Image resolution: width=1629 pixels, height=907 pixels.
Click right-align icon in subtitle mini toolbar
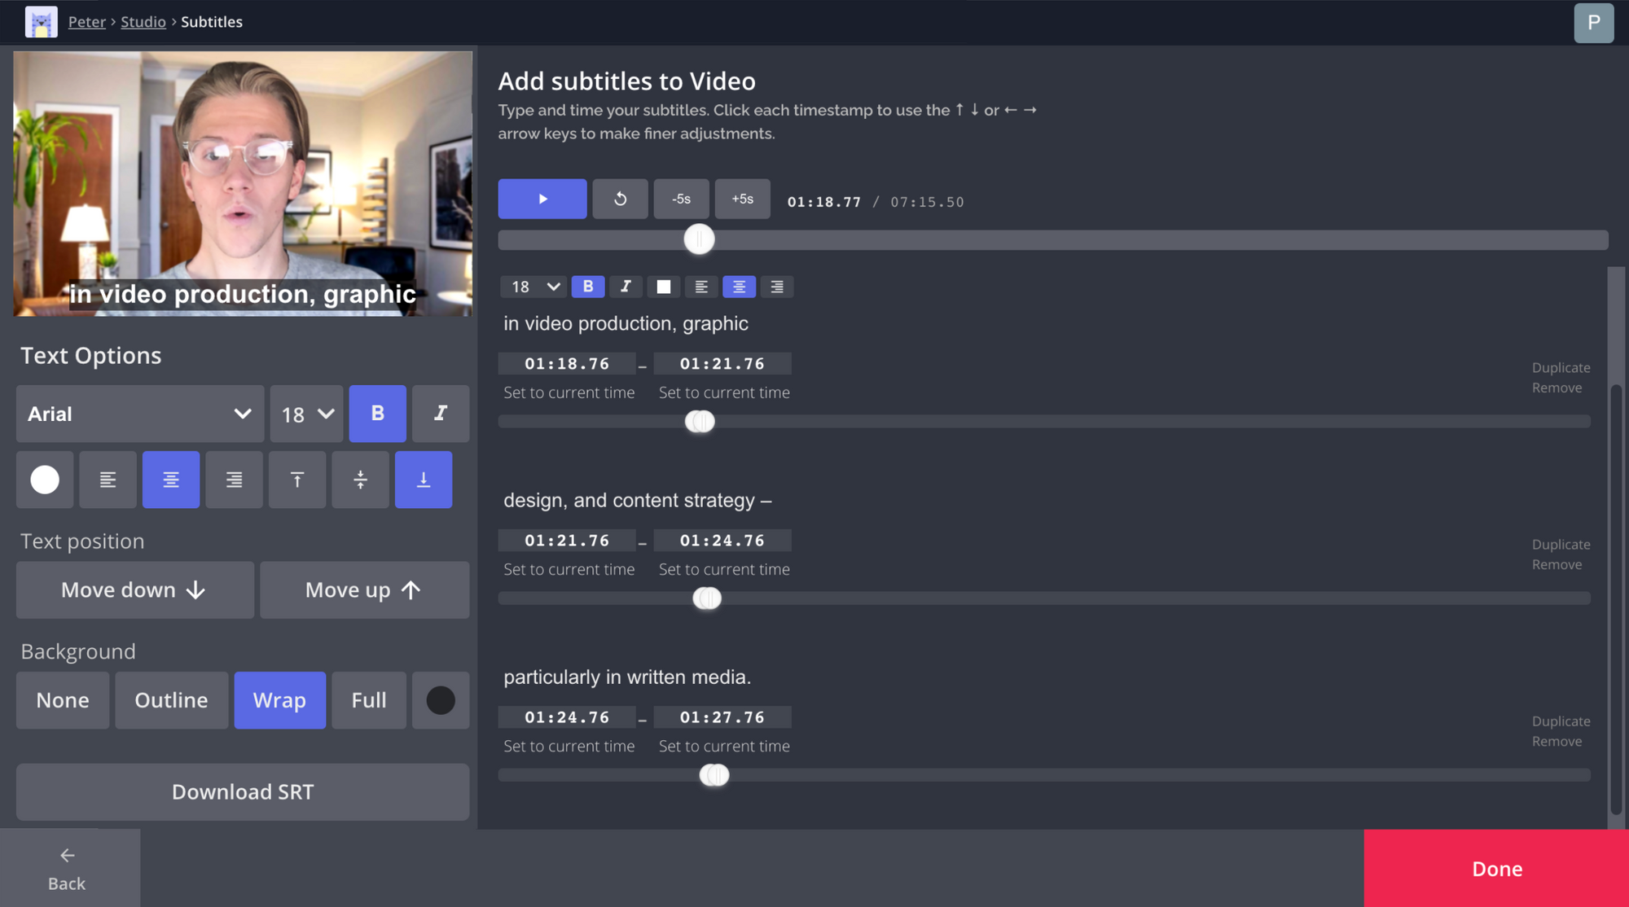[x=777, y=287]
